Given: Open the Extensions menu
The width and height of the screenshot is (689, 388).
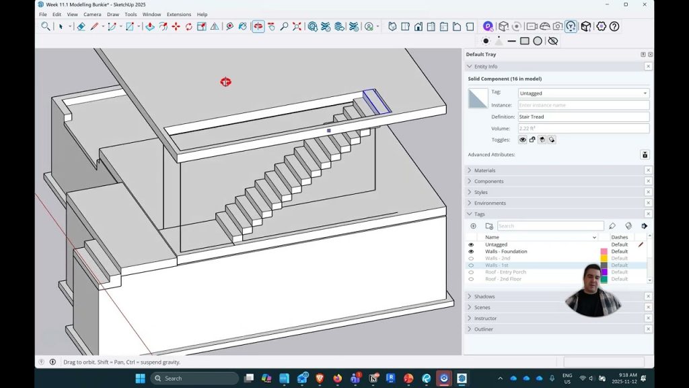Looking at the screenshot, I should coord(179,14).
